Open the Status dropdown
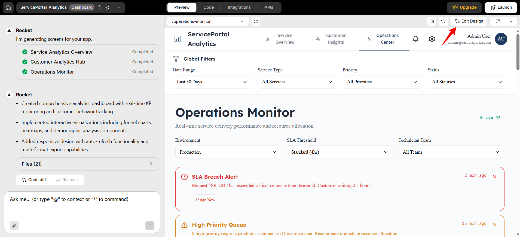This screenshot has width=520, height=237. tap(467, 82)
